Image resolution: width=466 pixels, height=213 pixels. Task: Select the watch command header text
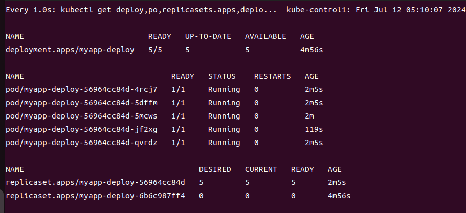click(141, 10)
